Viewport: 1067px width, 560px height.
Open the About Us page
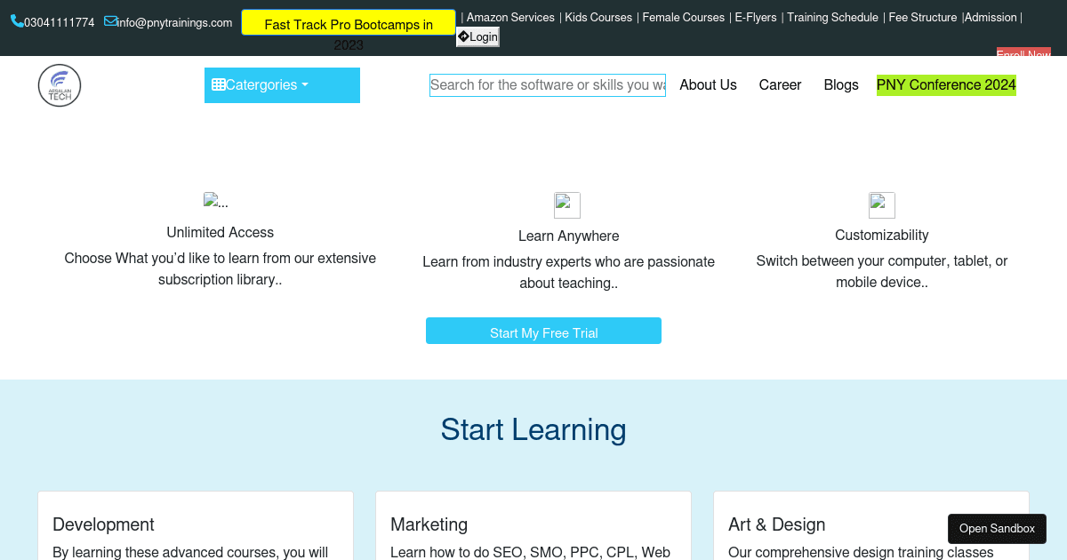pos(708,84)
